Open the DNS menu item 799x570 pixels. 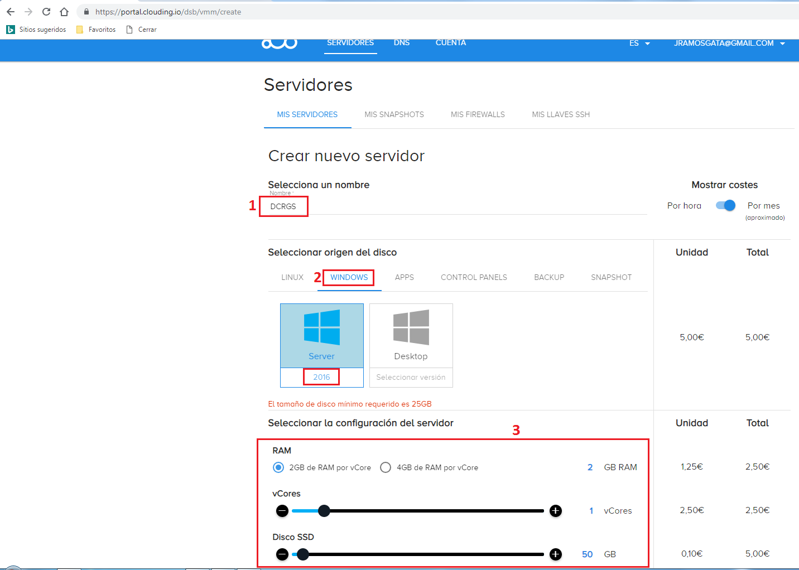point(402,42)
